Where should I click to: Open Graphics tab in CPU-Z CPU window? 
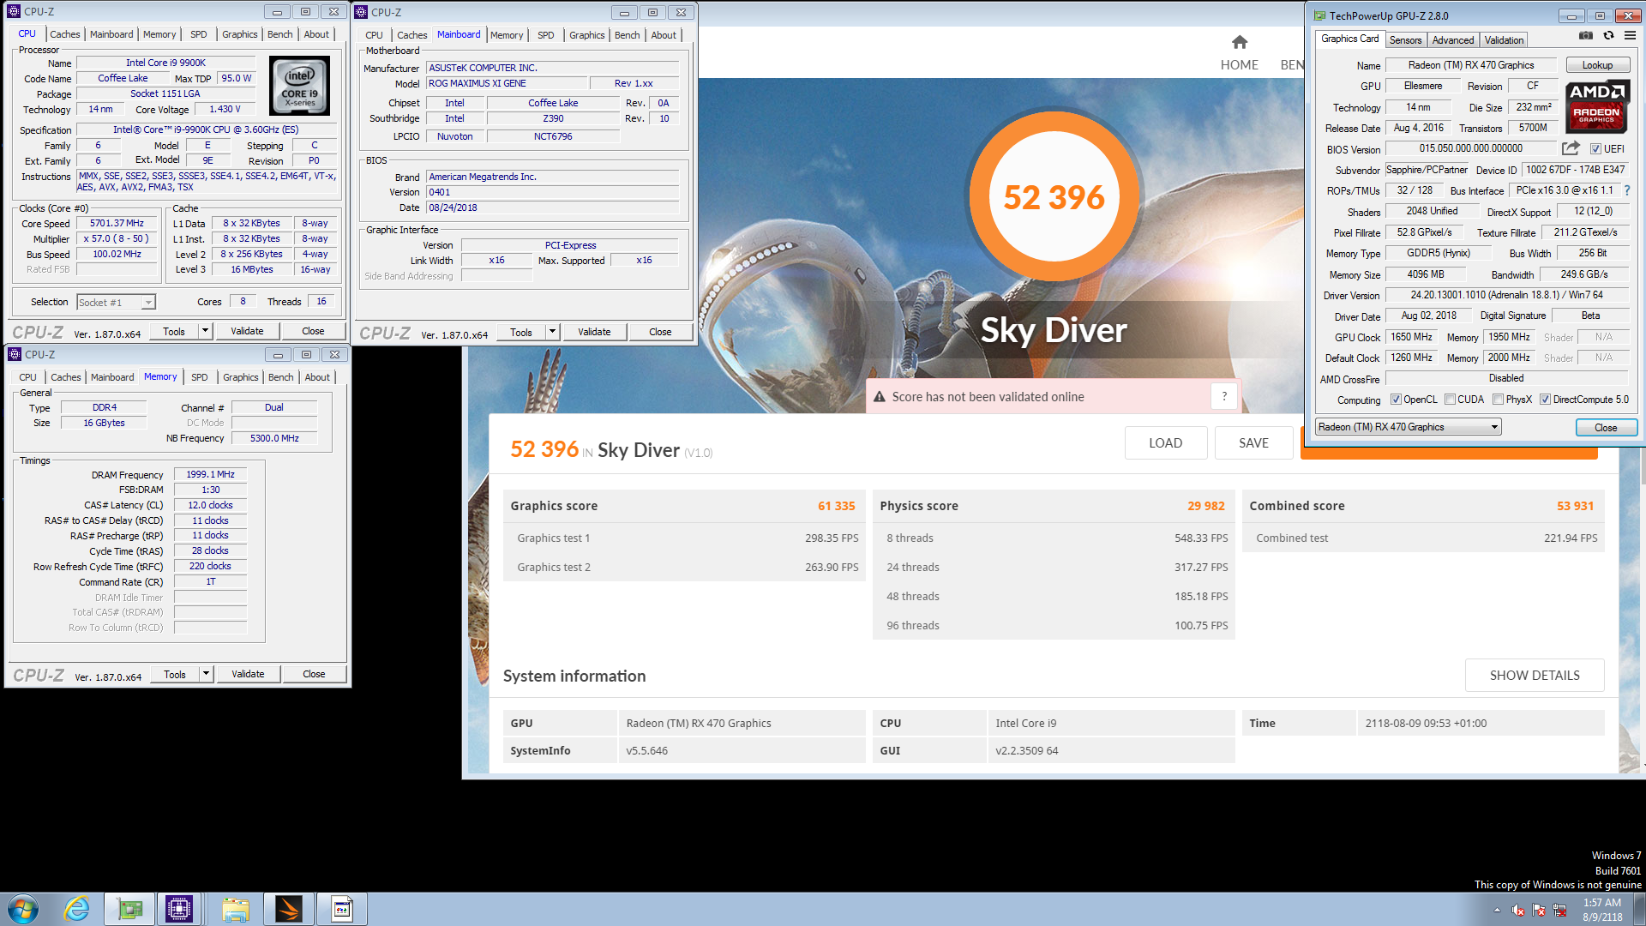(x=239, y=34)
